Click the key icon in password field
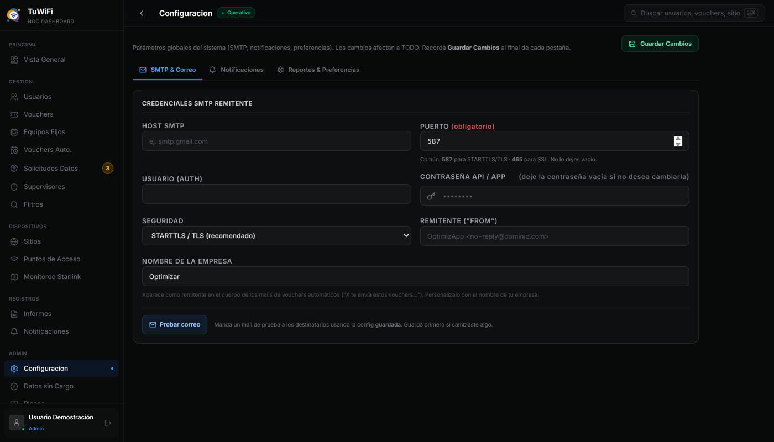This screenshot has width=774, height=442. coord(431,196)
